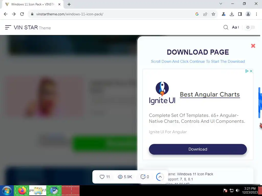The width and height of the screenshot is (262, 196).
Task: Open the volume speaker tray icon
Action: pyautogui.click(x=237, y=190)
